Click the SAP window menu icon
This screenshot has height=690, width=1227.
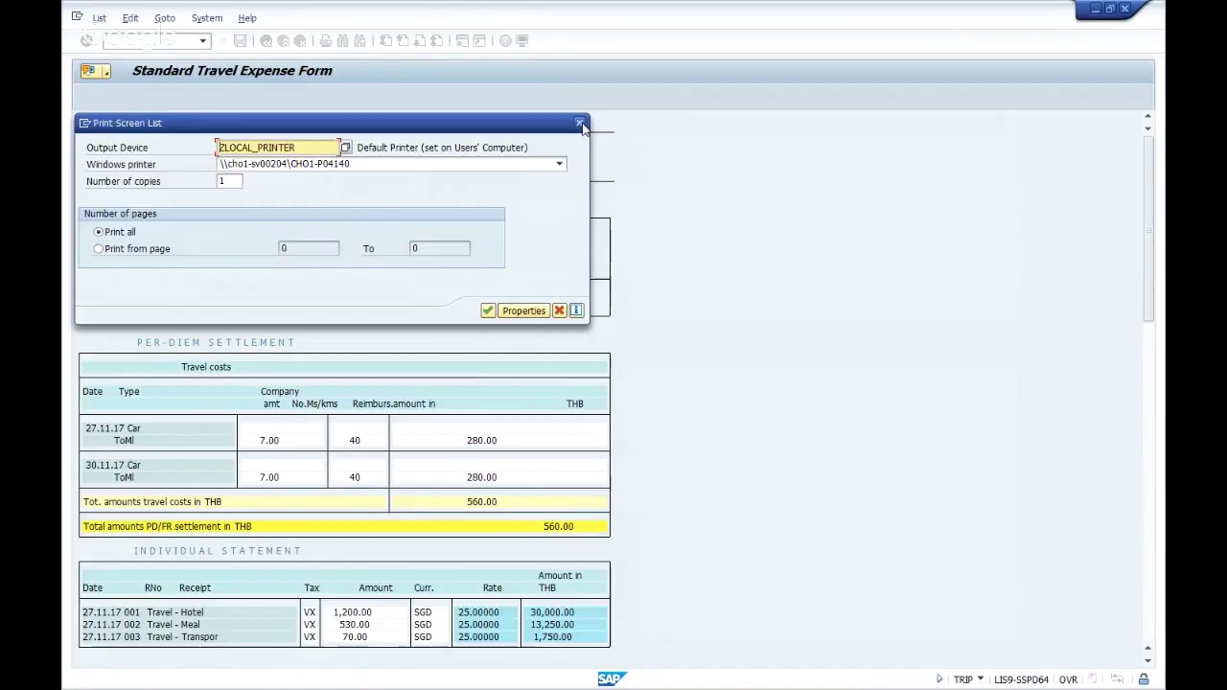[x=77, y=16]
